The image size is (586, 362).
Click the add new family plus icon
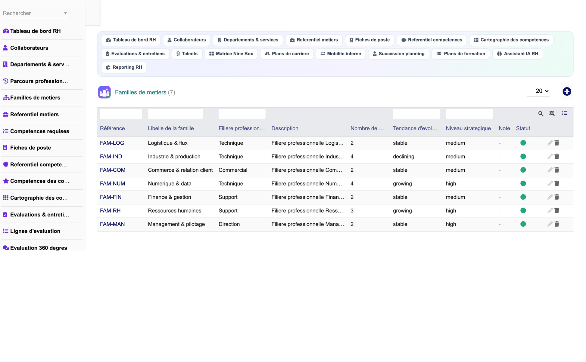point(567,91)
